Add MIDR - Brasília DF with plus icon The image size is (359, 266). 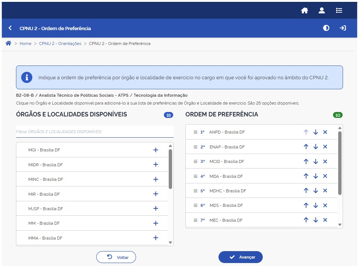pyautogui.click(x=156, y=164)
